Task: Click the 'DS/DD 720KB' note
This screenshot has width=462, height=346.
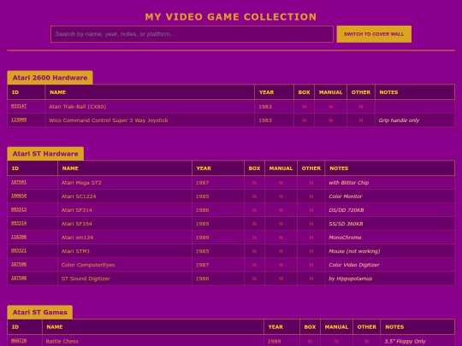Action: point(346,210)
